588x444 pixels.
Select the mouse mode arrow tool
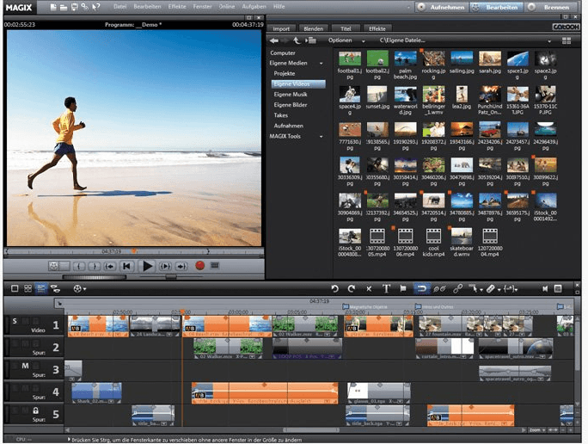click(473, 288)
